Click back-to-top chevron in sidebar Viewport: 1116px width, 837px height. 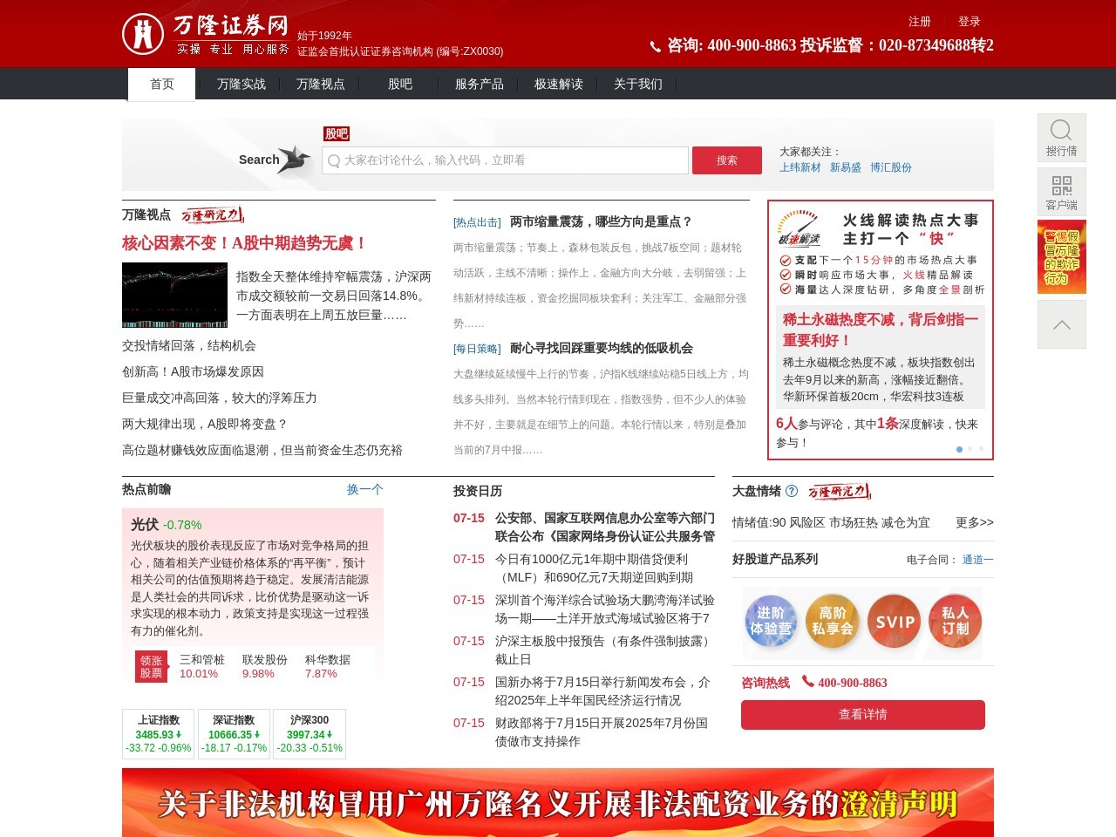(1061, 323)
